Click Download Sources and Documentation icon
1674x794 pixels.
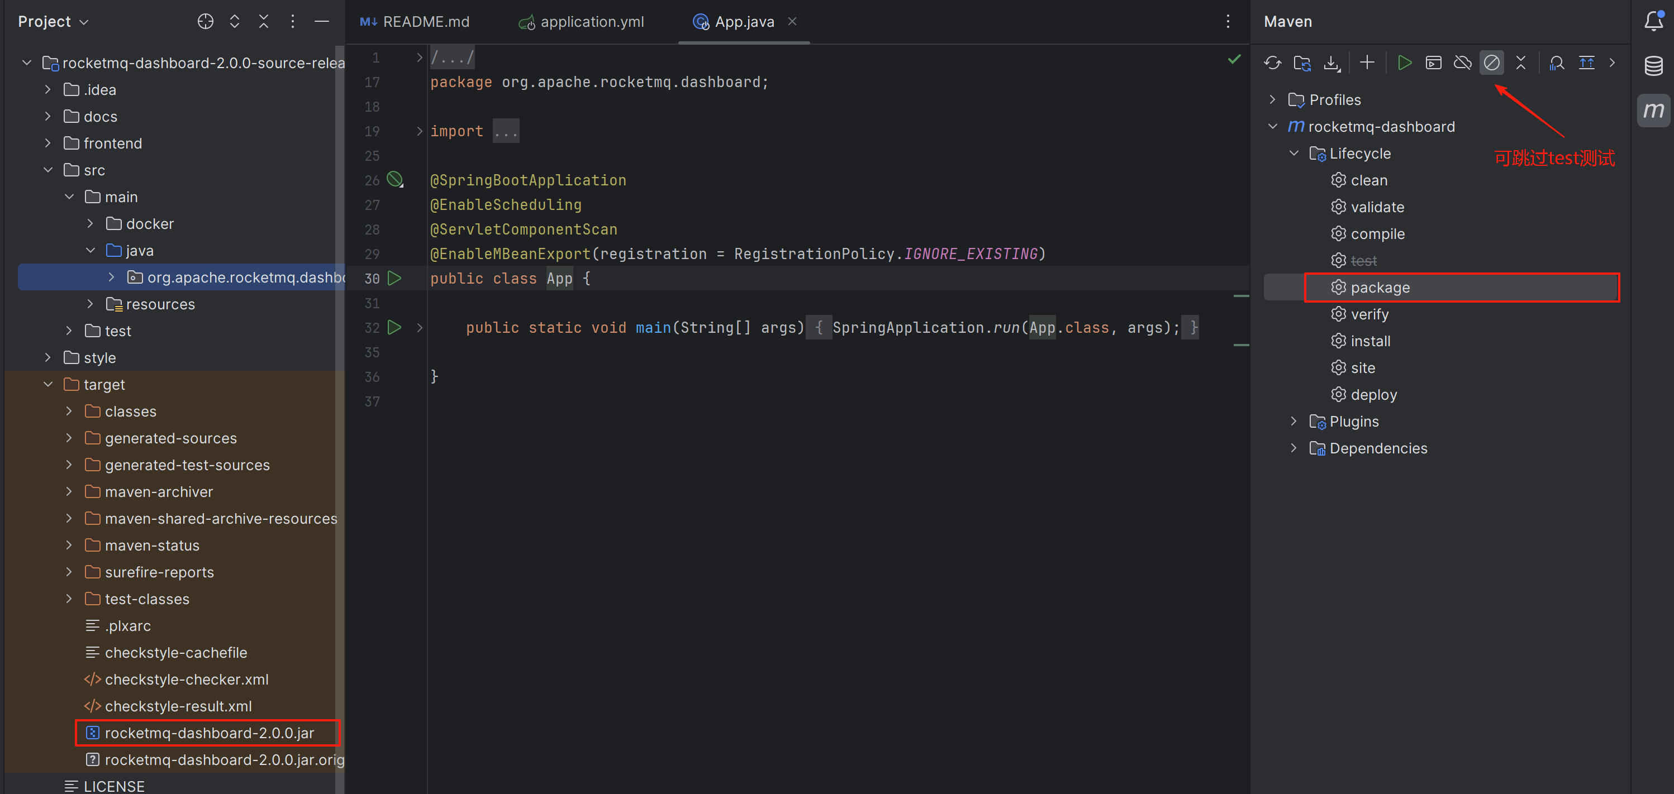point(1331,63)
